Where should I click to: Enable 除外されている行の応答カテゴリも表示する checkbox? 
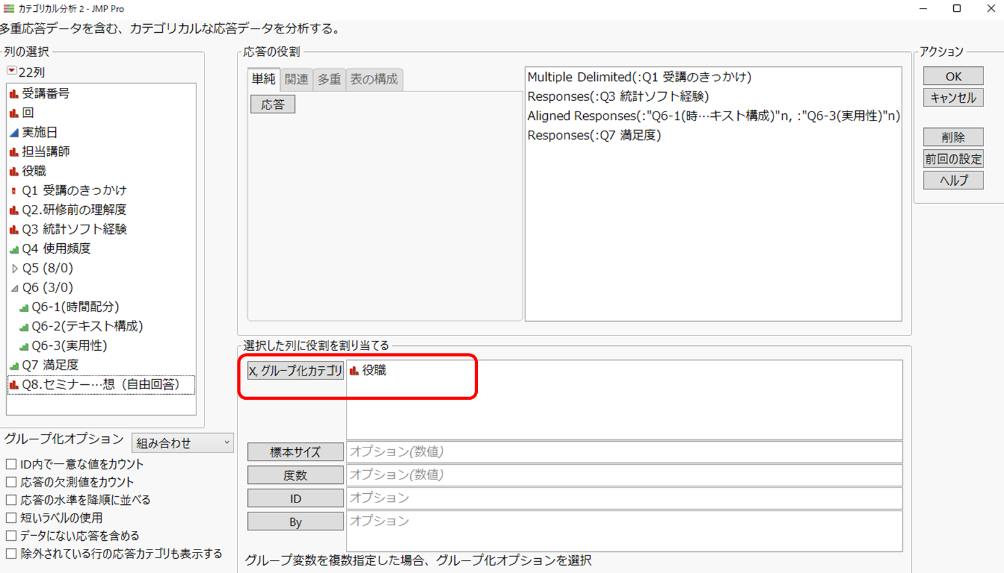point(11,554)
